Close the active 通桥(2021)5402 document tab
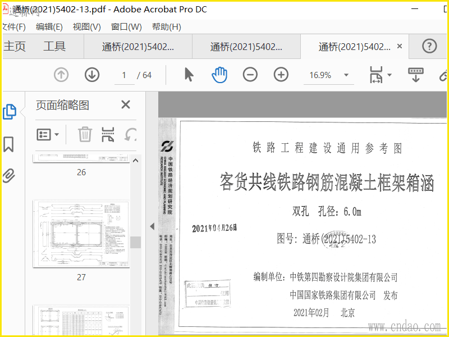 tap(400, 46)
